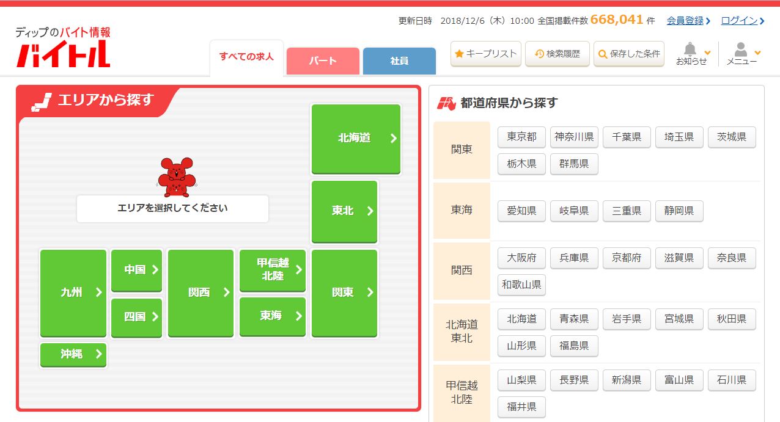Expand the 関西 area tile
Image resolution: width=780 pixels, height=422 pixels.
pyautogui.click(x=201, y=293)
